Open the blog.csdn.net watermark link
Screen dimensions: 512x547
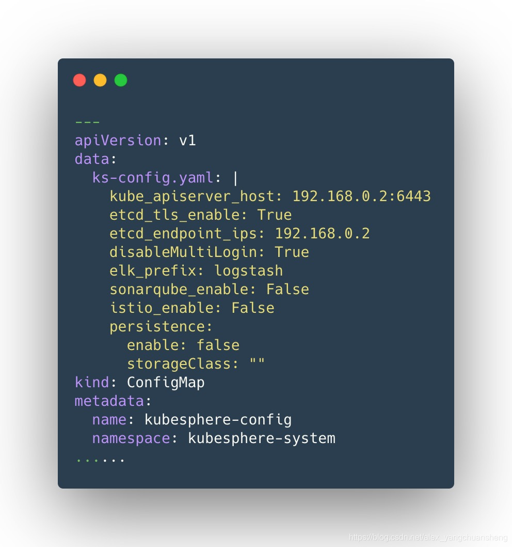pos(428,538)
